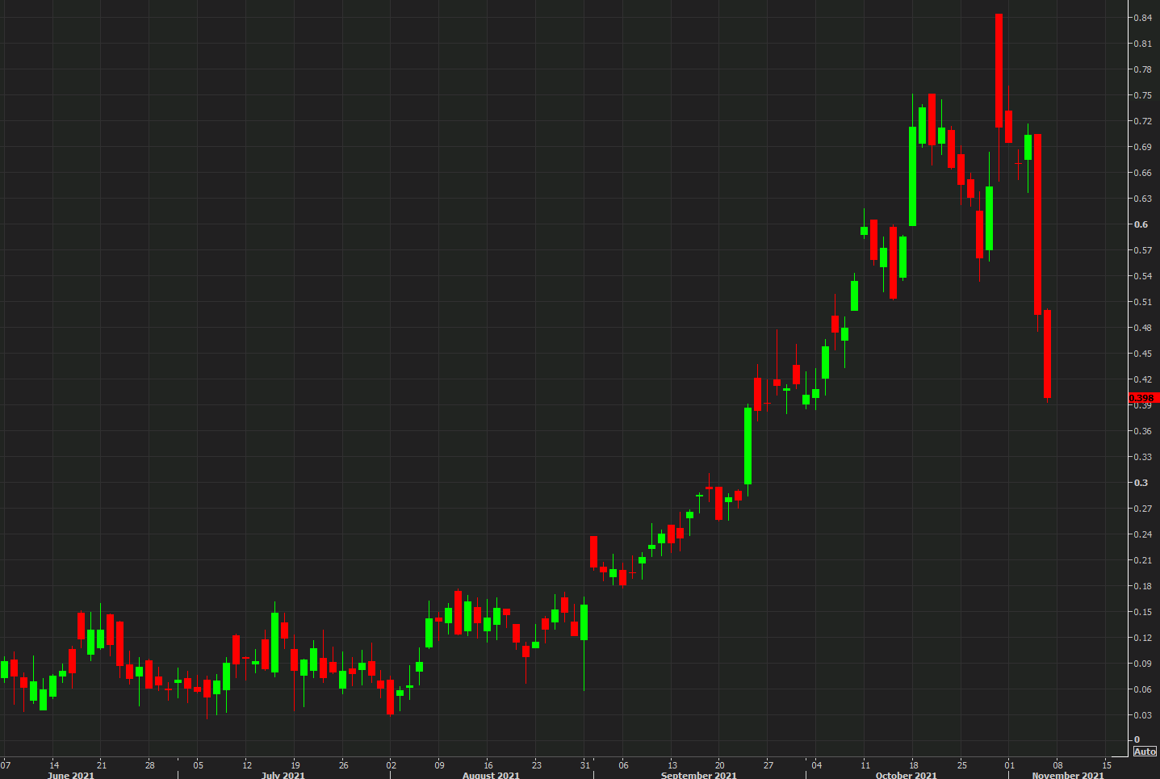Screen dimensions: 1160x779
Task: Select the red 0.398 current price tag
Action: coord(1143,398)
